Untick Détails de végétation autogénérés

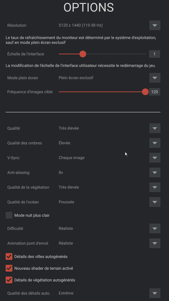coord(9,280)
